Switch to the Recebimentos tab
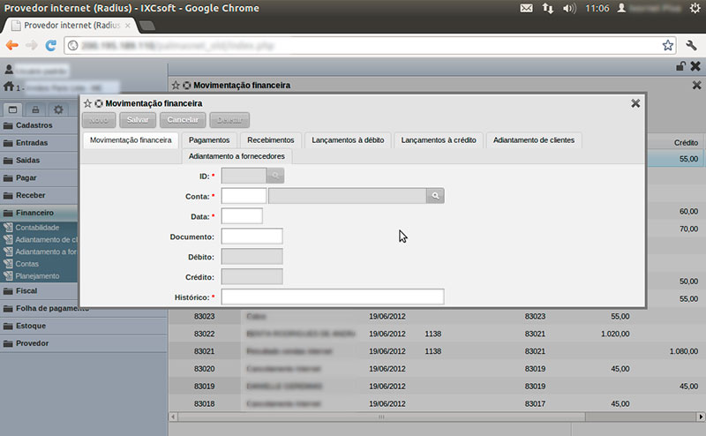706x436 pixels. tap(271, 140)
